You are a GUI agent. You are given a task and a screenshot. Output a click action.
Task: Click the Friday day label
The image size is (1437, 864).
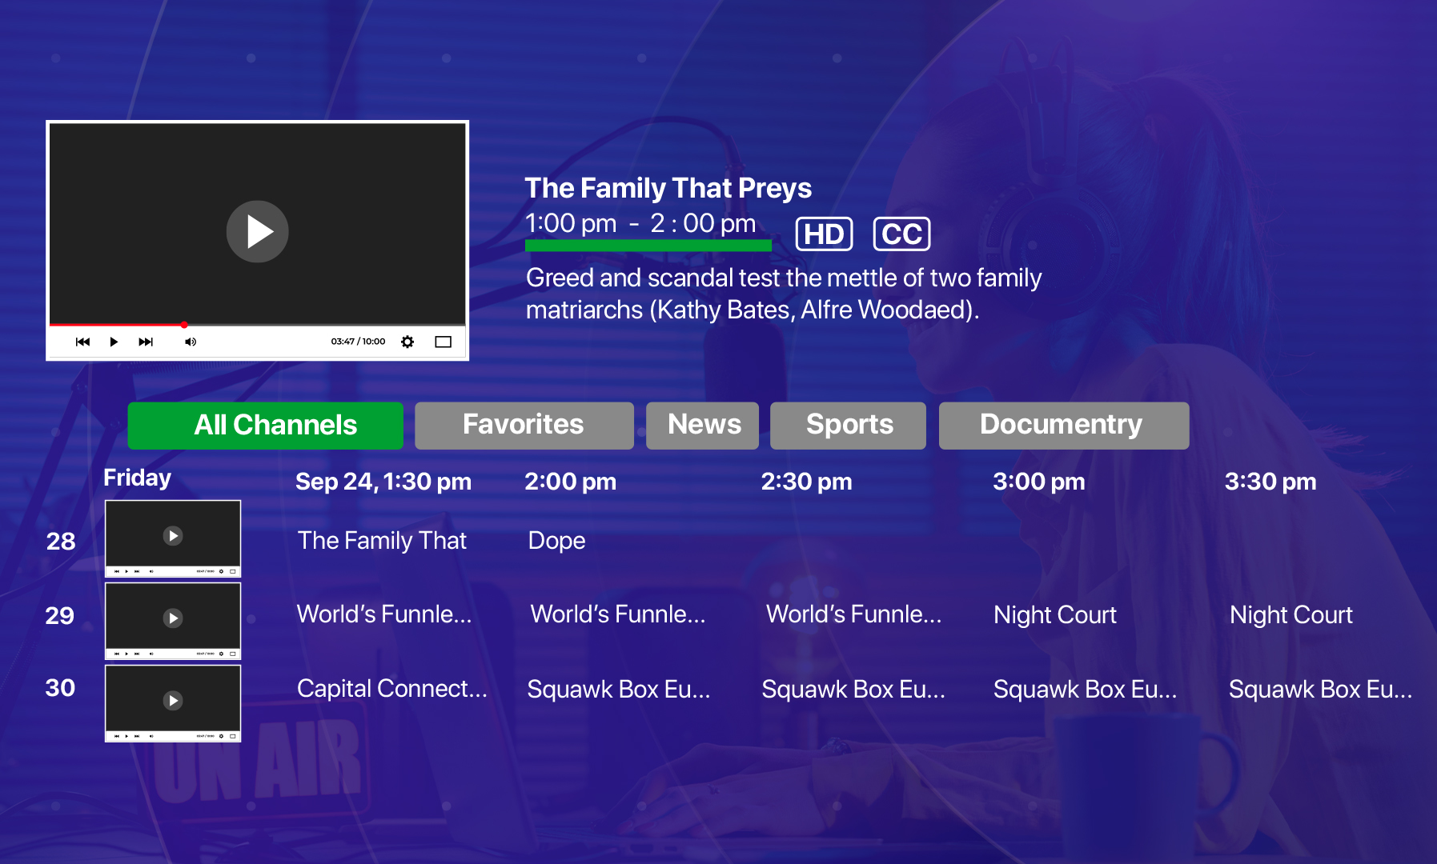pos(138,478)
